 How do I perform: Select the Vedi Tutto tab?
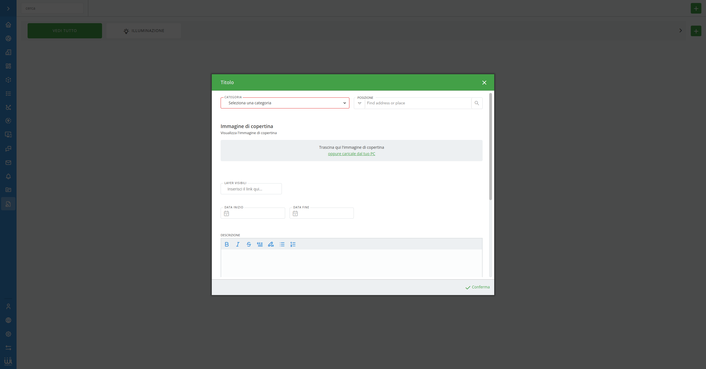click(65, 31)
